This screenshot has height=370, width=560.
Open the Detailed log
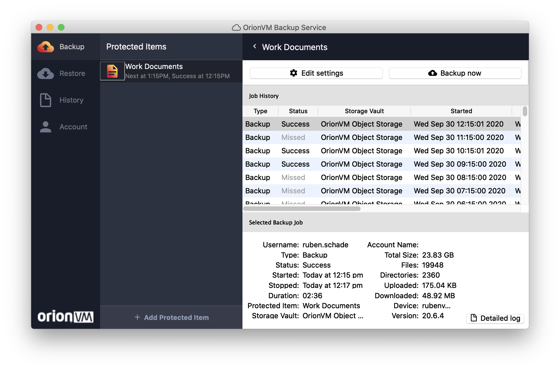tap(495, 318)
